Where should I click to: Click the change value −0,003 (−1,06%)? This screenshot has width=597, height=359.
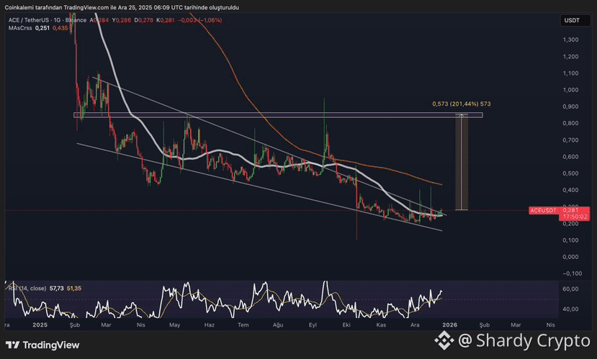pos(200,20)
